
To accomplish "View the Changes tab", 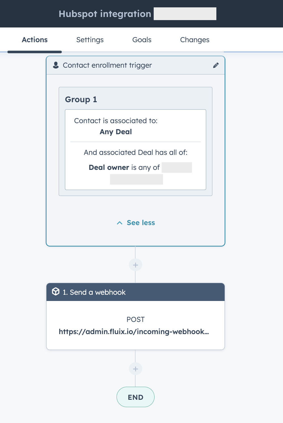I will (x=195, y=40).
